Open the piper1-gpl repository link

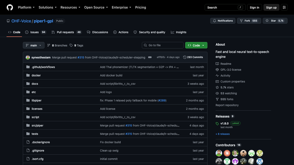point(43,21)
